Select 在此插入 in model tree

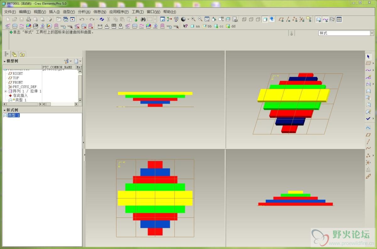[20, 95]
